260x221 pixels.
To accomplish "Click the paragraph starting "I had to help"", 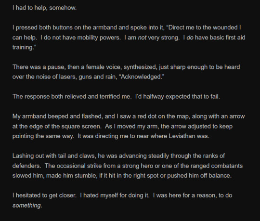I will [x=44, y=8].
